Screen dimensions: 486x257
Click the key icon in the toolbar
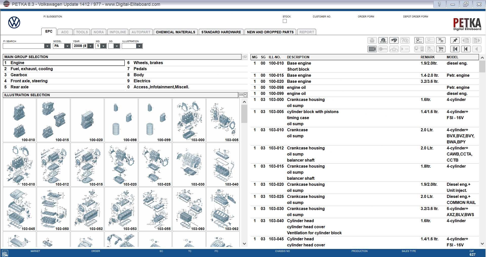pyautogui.click(x=383, y=49)
